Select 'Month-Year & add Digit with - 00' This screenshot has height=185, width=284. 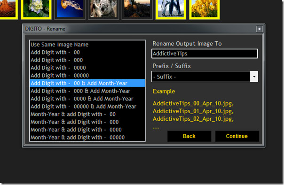[87, 114]
